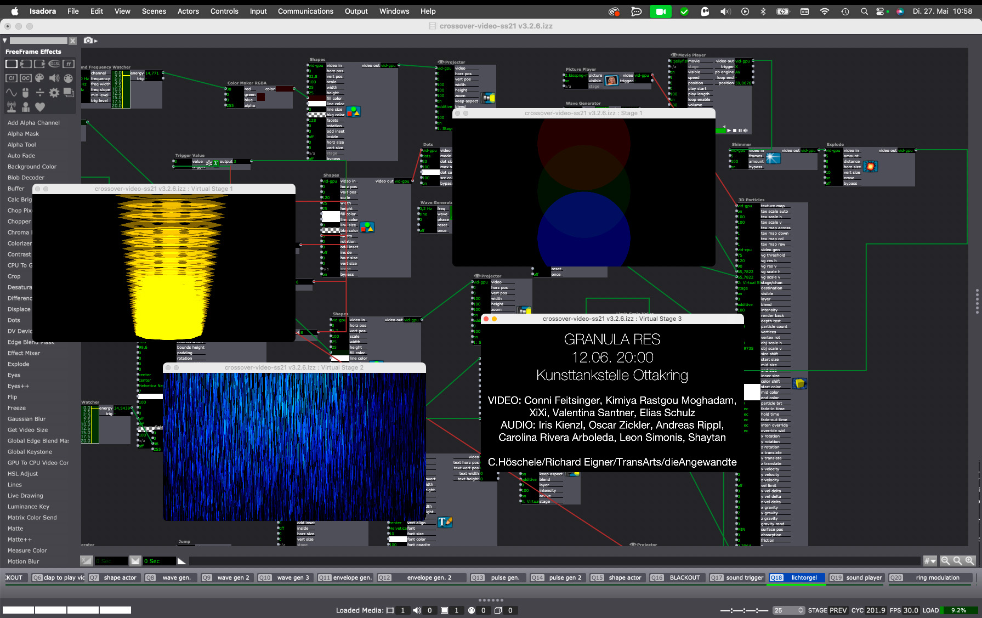Select the audio speaker actors filter icon

[54, 78]
